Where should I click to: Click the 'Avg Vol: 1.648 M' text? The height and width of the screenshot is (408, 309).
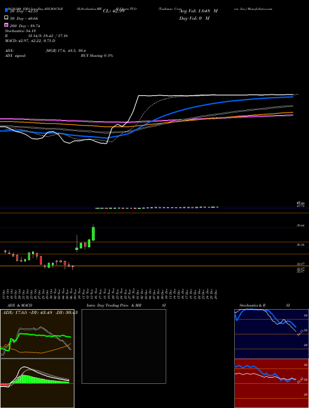point(198,11)
